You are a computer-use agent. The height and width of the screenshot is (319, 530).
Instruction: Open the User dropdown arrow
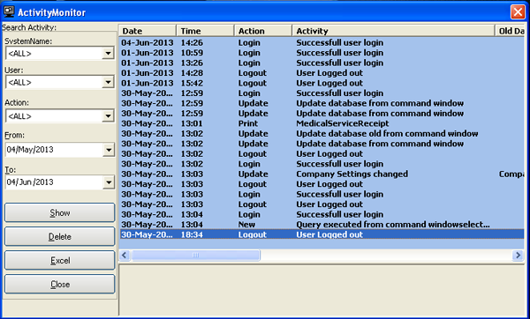pyautogui.click(x=108, y=82)
